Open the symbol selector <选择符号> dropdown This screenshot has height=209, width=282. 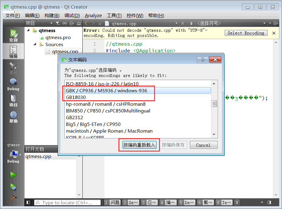coord(231,24)
